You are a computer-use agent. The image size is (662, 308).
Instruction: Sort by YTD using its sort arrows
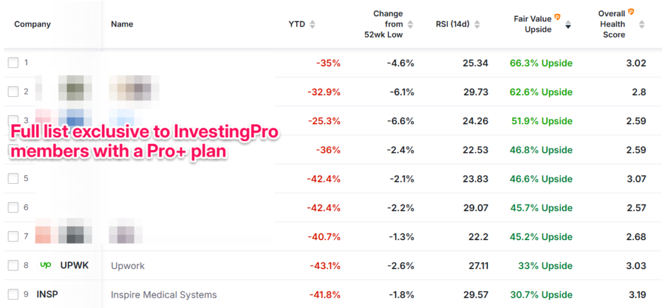312,25
